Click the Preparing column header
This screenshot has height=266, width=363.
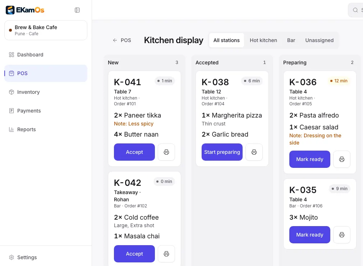295,63
